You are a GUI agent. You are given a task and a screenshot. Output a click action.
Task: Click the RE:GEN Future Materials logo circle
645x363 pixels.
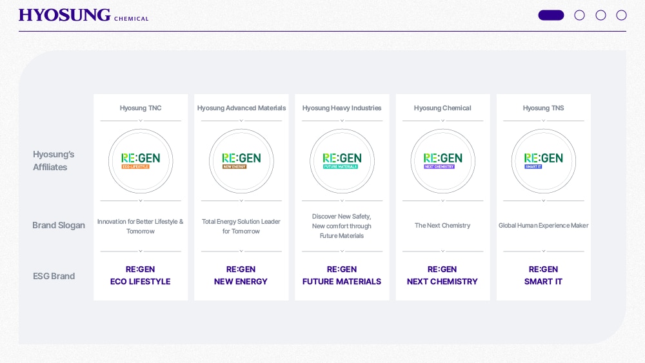(342, 161)
